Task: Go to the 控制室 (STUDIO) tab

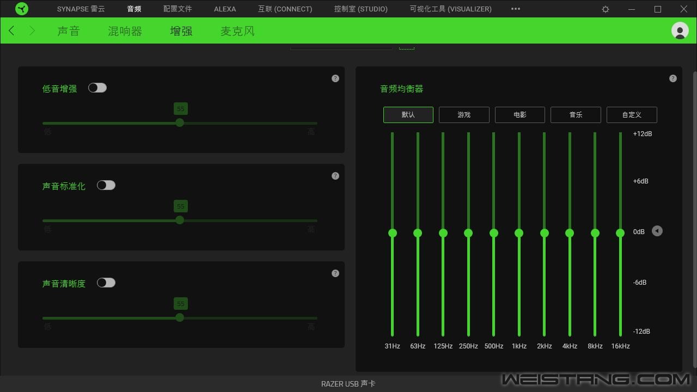Action: [360, 9]
